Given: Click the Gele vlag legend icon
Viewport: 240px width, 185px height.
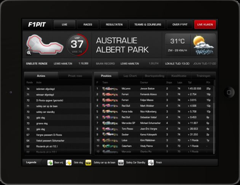Looking at the screenshot, I should coord(69,162).
